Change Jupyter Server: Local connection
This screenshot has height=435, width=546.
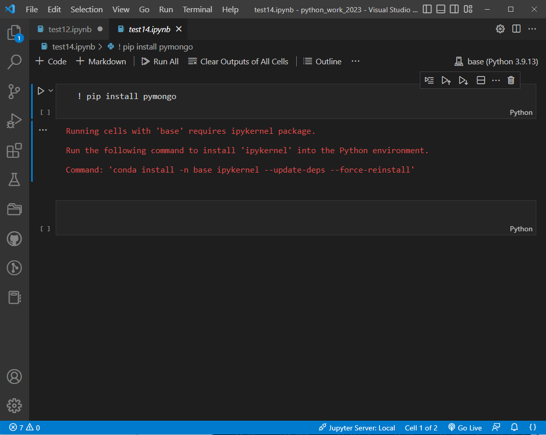coord(357,427)
